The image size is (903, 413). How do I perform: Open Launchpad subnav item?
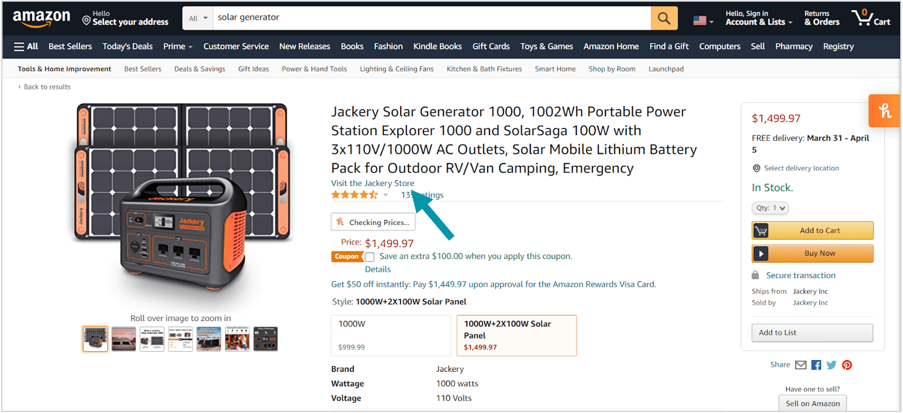pyautogui.click(x=666, y=69)
